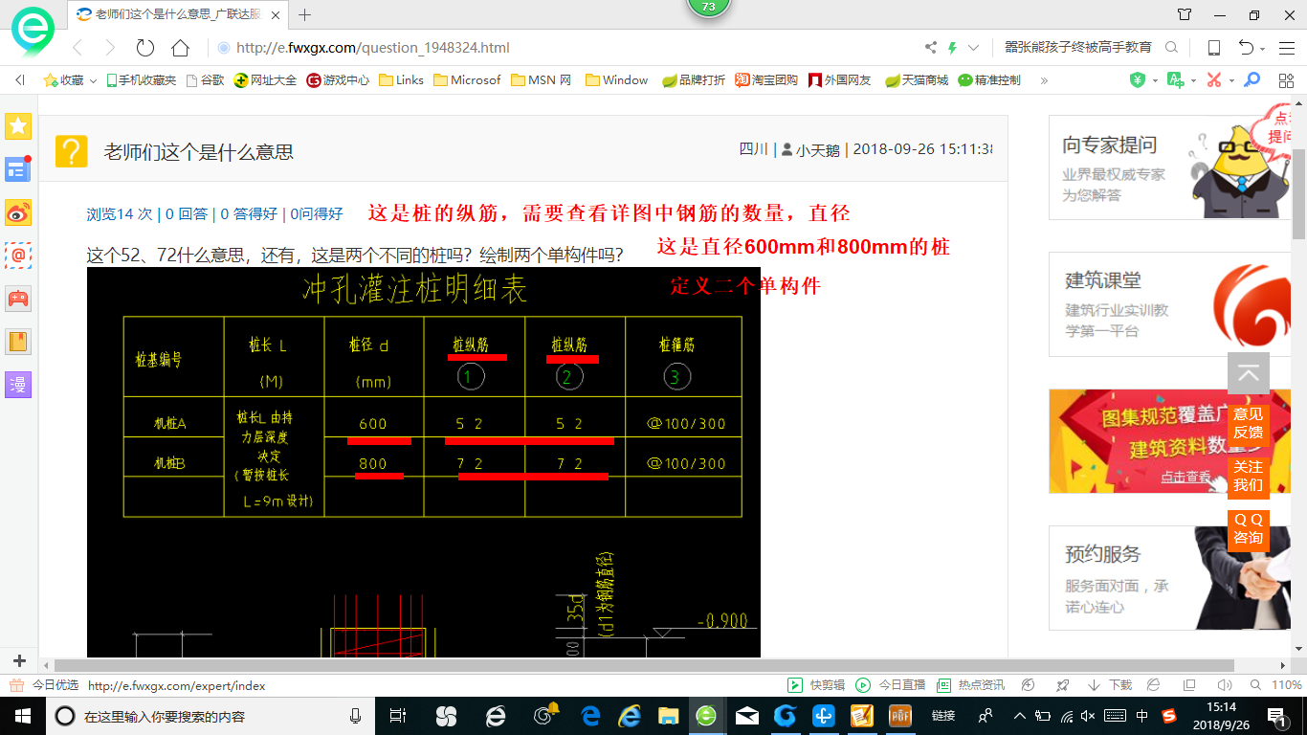Open the browser home page icon
The height and width of the screenshot is (735, 1307).
pyautogui.click(x=180, y=48)
